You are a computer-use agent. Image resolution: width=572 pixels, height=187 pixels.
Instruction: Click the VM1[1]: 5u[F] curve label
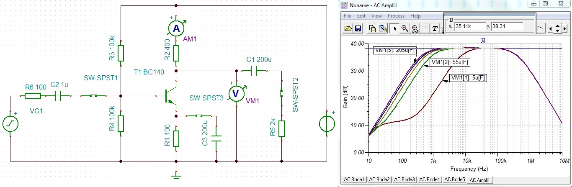468,78
